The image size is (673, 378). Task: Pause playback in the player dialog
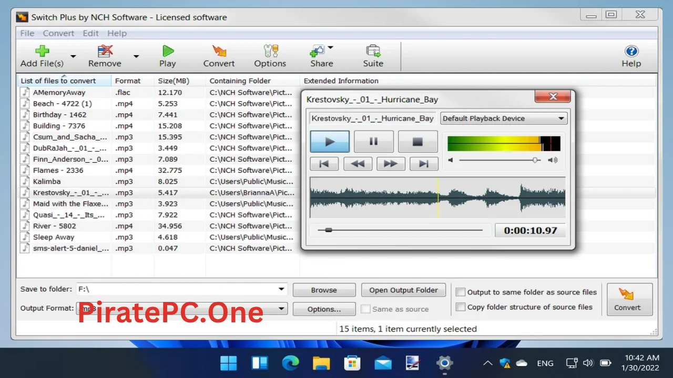[374, 142]
